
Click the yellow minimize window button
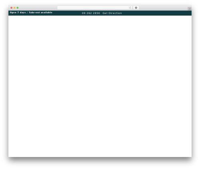[14, 8]
